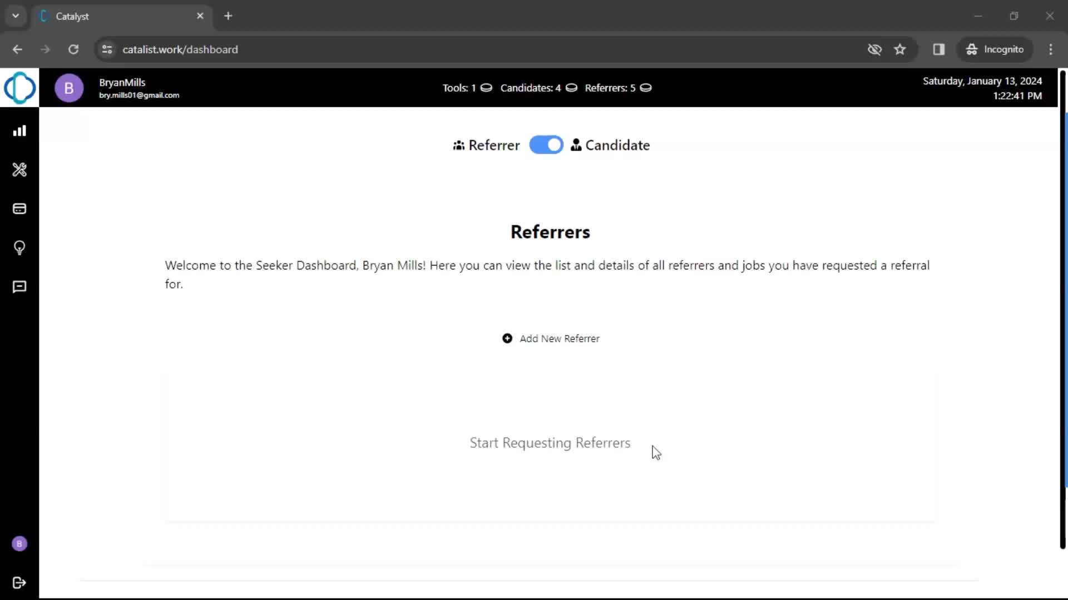1068x600 pixels.
Task: Click Start Requesting Referrers link
Action: (550, 442)
